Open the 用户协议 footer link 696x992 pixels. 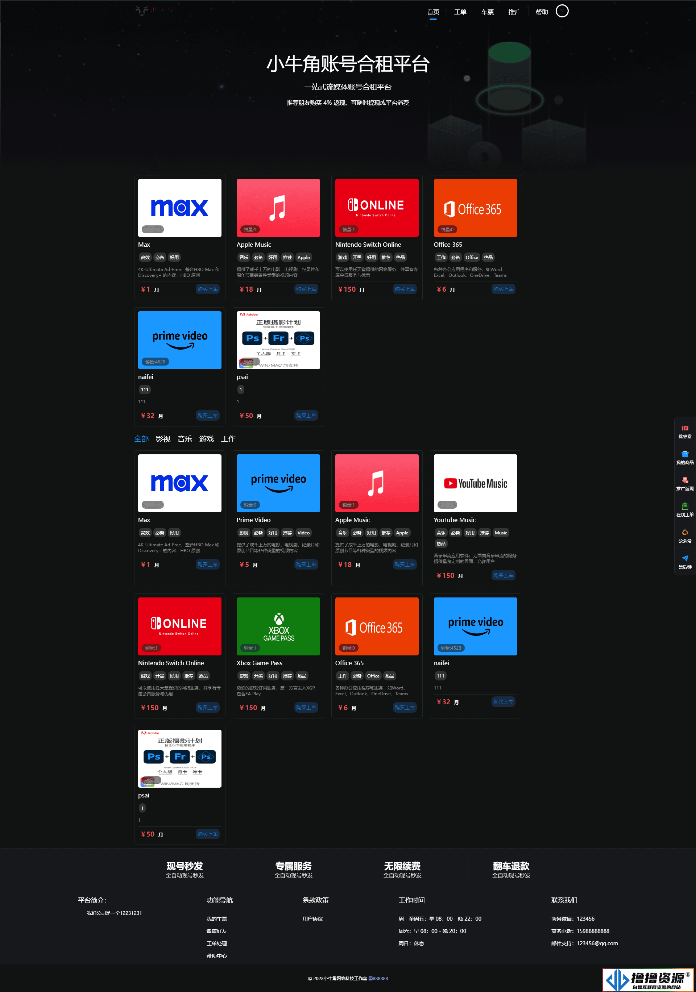(x=312, y=919)
